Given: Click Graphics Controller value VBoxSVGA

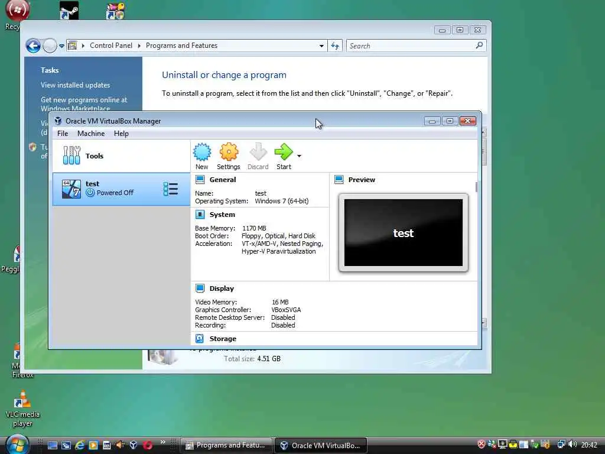Looking at the screenshot, I should click(286, 310).
